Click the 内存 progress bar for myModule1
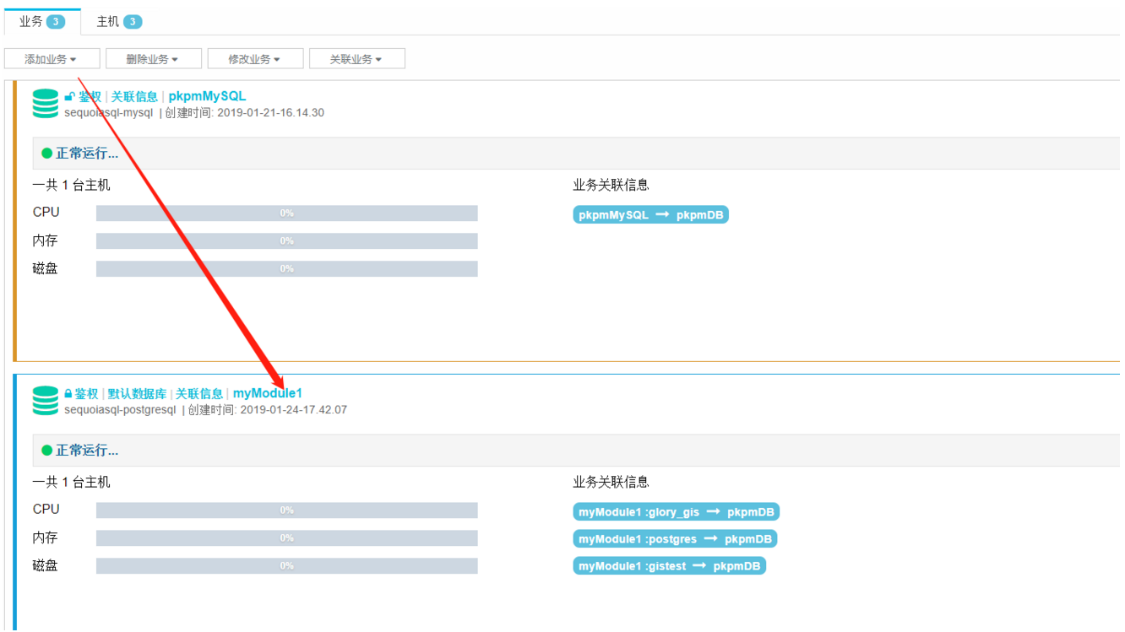The image size is (1125, 632). click(x=287, y=538)
